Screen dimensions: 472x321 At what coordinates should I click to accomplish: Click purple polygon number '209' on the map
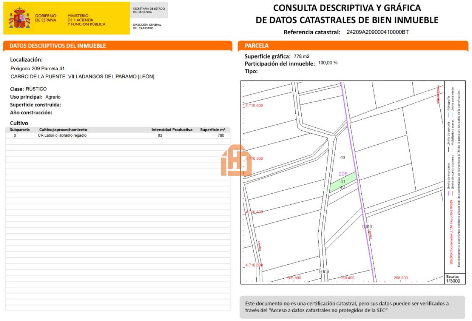coord(343,173)
